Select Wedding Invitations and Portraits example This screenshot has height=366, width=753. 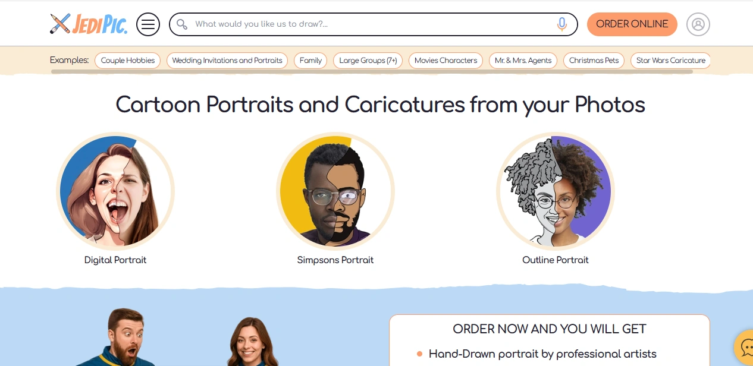[x=227, y=61]
